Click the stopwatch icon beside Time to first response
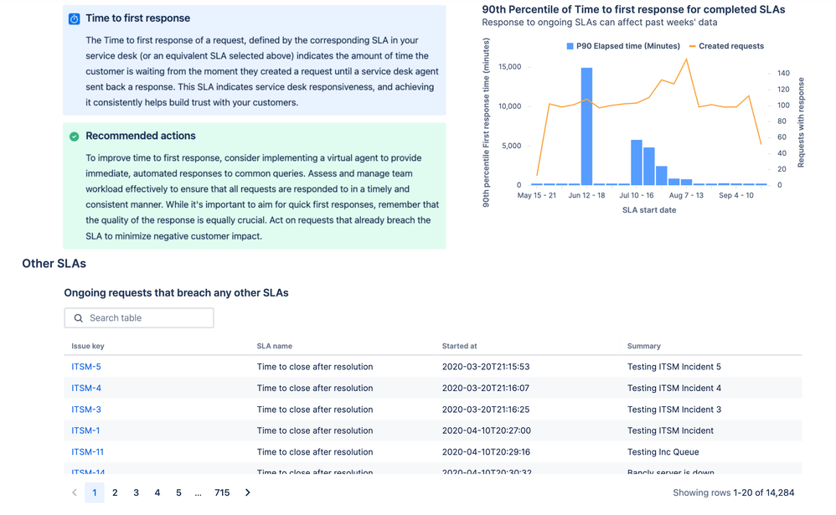Viewport: 836px width, 515px height. [74, 18]
